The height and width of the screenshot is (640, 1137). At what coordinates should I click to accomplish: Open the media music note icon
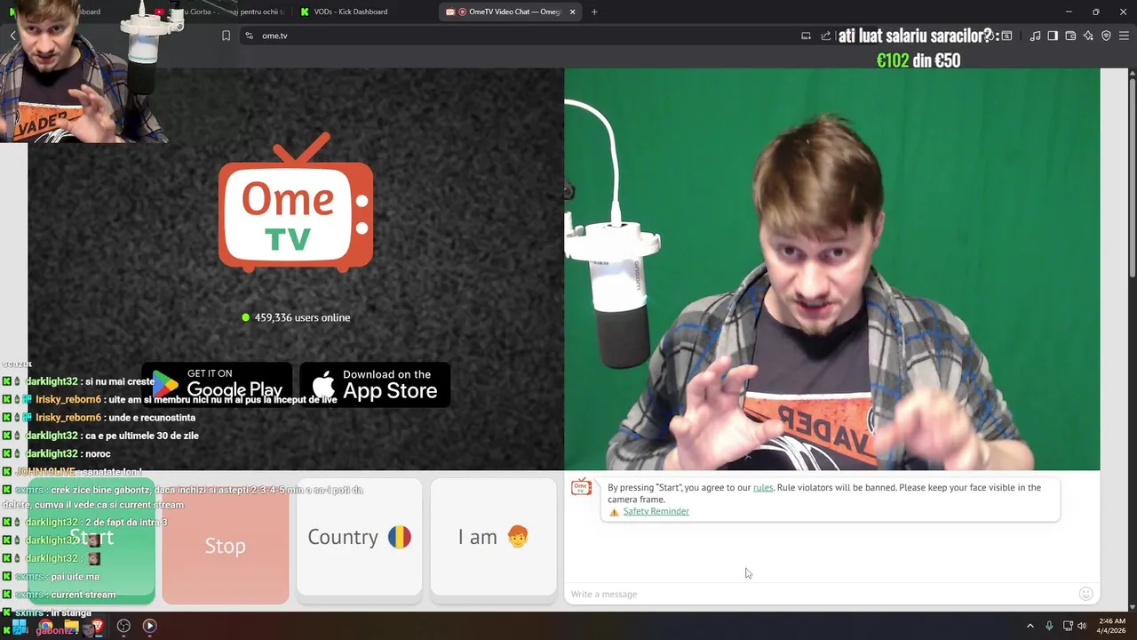[1035, 36]
